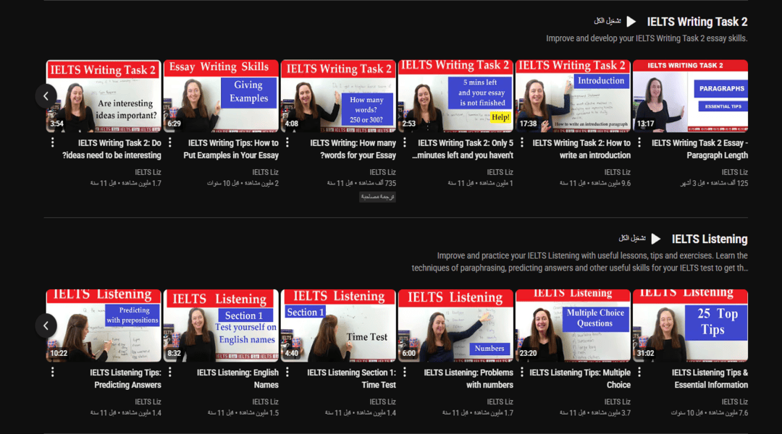Open three-dot menu for Listening Multiple Choice video
Viewport: 782px width, 434px height.
click(522, 373)
